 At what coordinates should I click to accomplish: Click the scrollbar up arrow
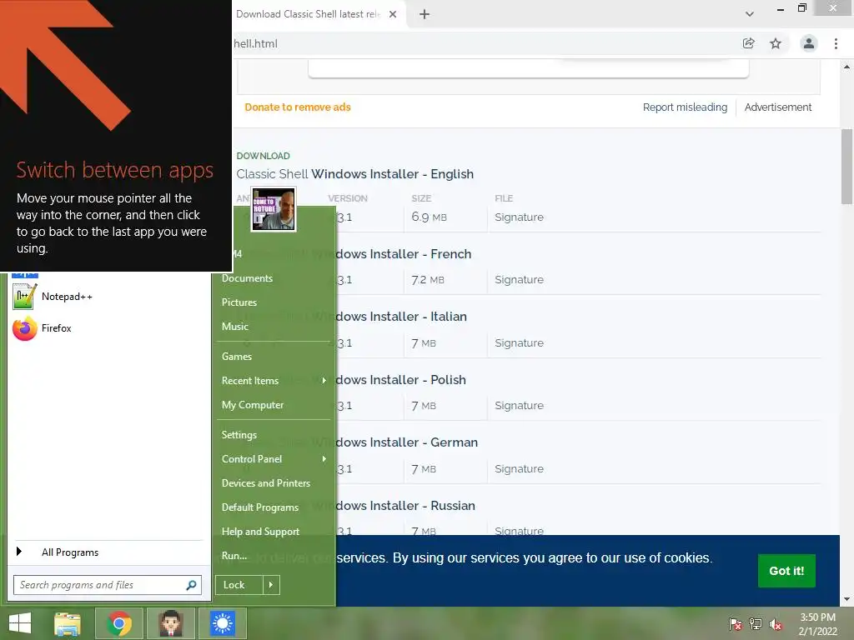(846, 67)
